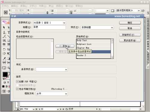
Task: Click the swap fill and stroke arrow
Action: click(x=9, y=73)
